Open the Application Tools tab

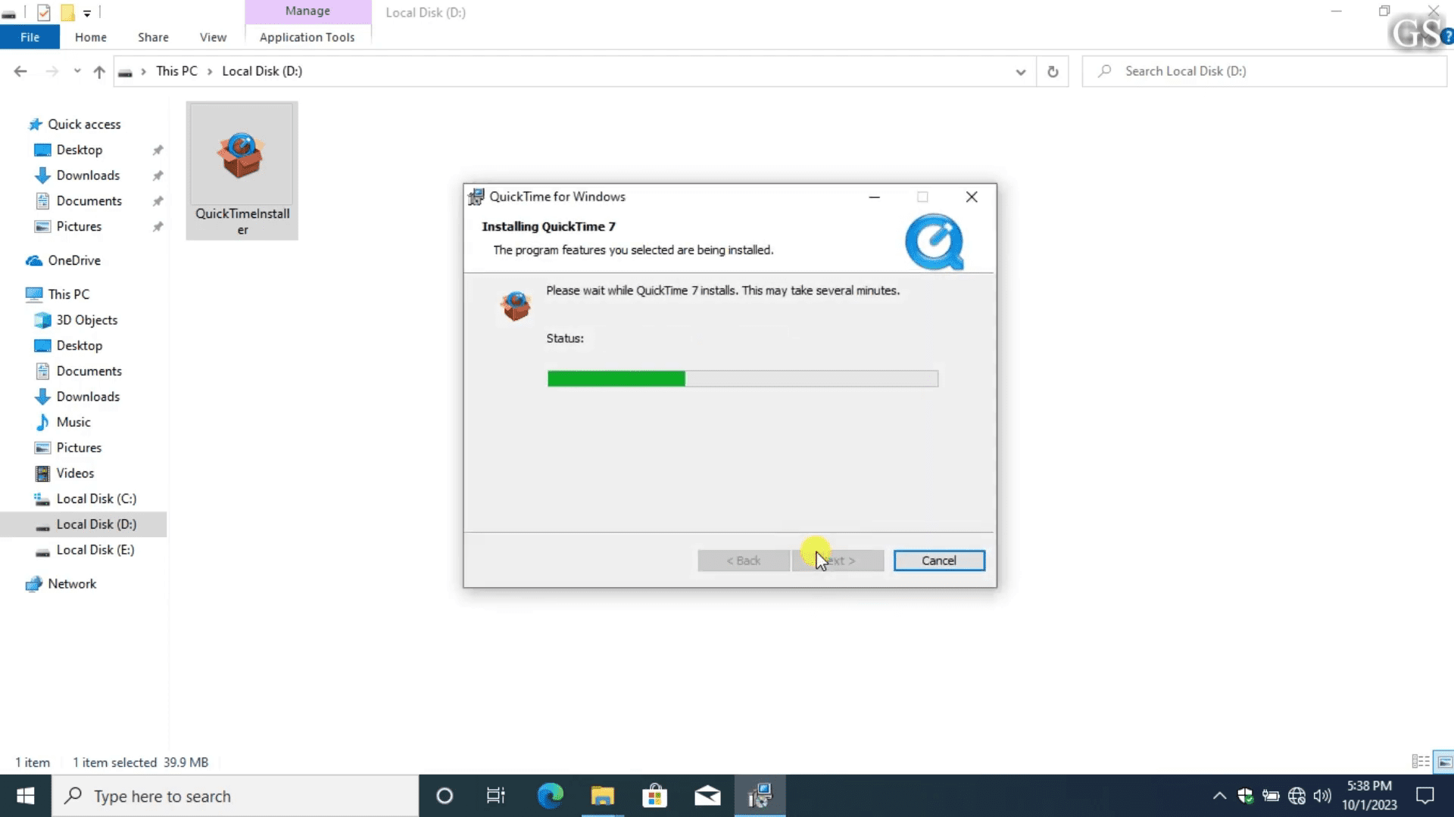[307, 37]
